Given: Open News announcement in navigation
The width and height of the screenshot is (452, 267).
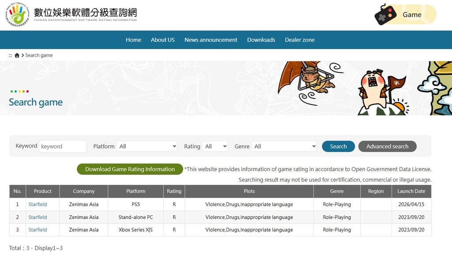Looking at the screenshot, I should (x=211, y=40).
